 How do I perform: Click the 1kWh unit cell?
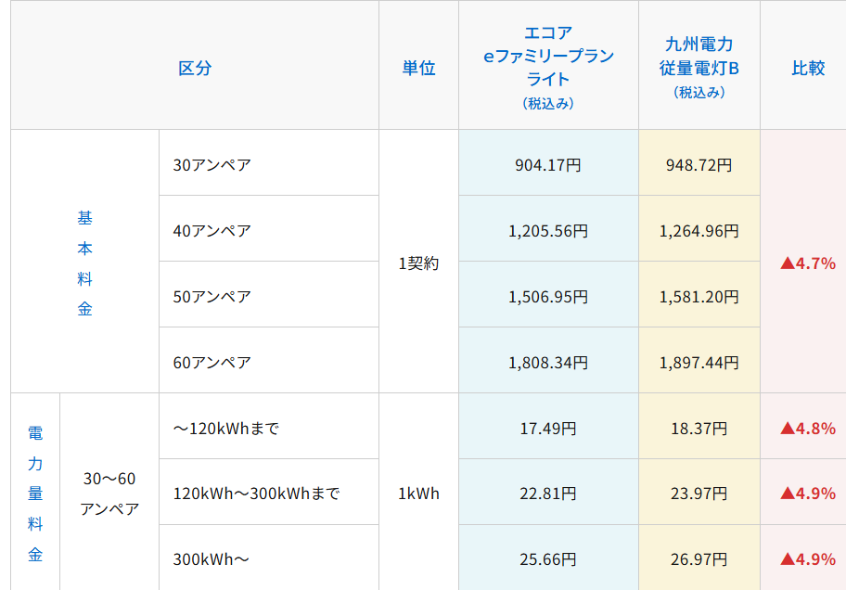click(417, 490)
